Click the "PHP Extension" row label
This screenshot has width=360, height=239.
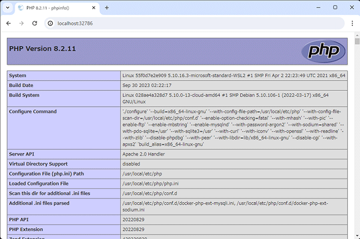(x=26, y=230)
